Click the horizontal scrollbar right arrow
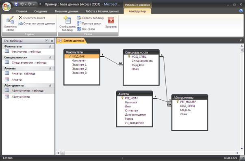Image resolution: width=245 pixels, height=161 pixels. [x=237, y=153]
